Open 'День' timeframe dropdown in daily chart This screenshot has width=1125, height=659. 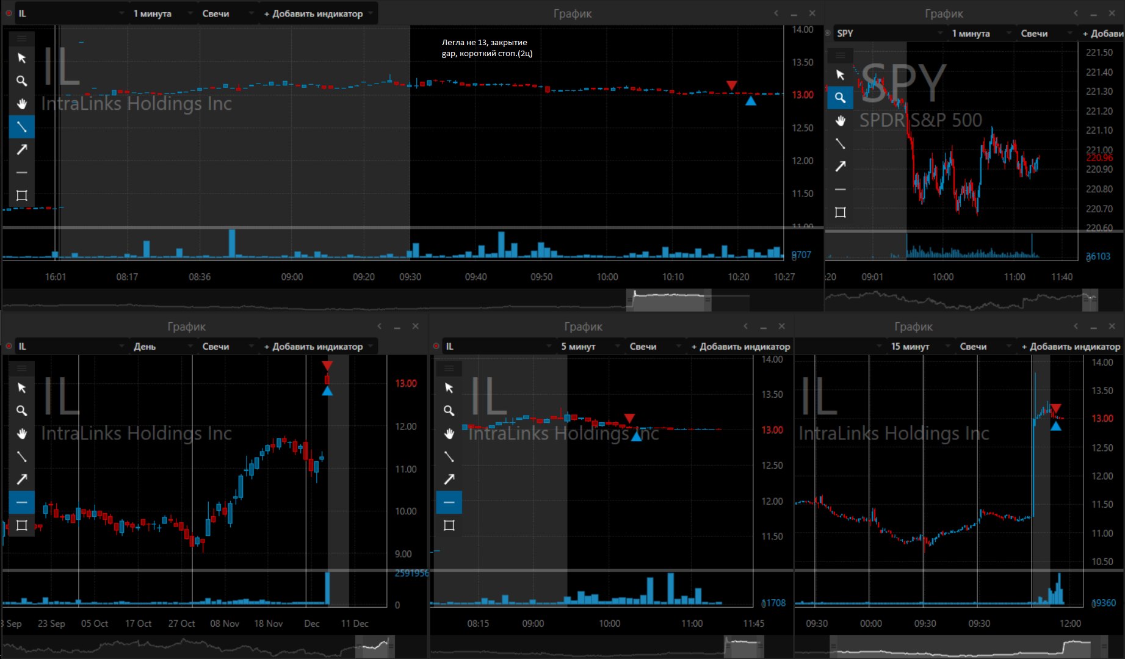point(162,346)
